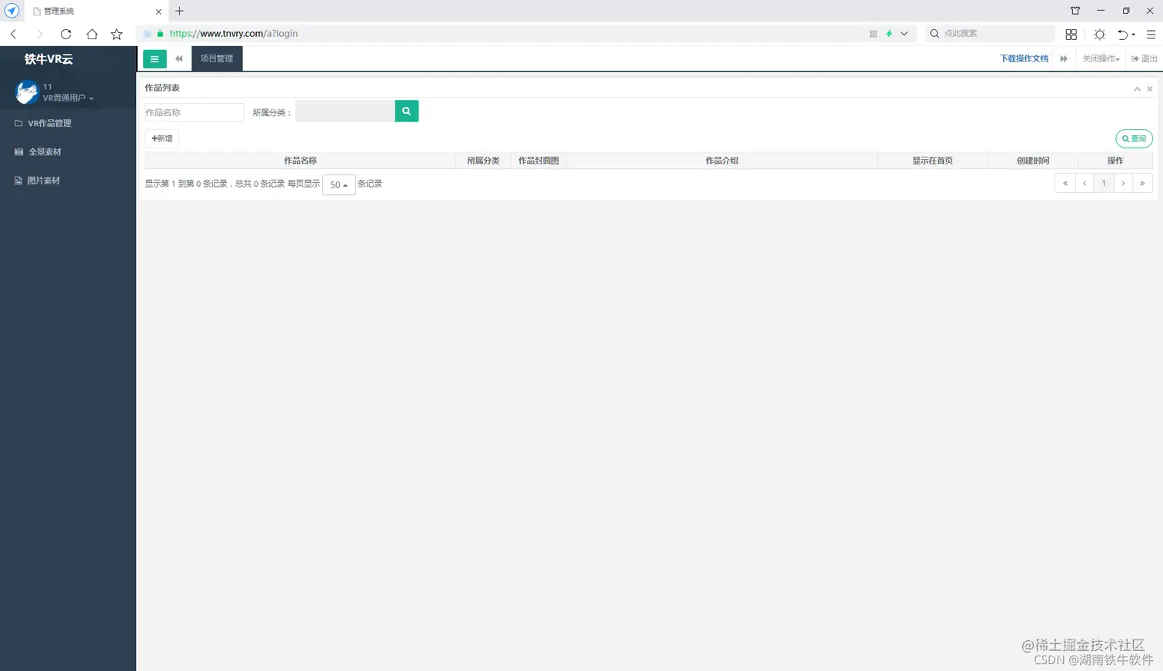
Task: Select page 1 in the pagination
Action: 1104,184
